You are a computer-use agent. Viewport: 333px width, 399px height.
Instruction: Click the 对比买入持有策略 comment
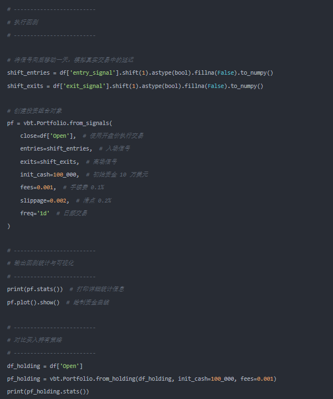tap(34, 340)
